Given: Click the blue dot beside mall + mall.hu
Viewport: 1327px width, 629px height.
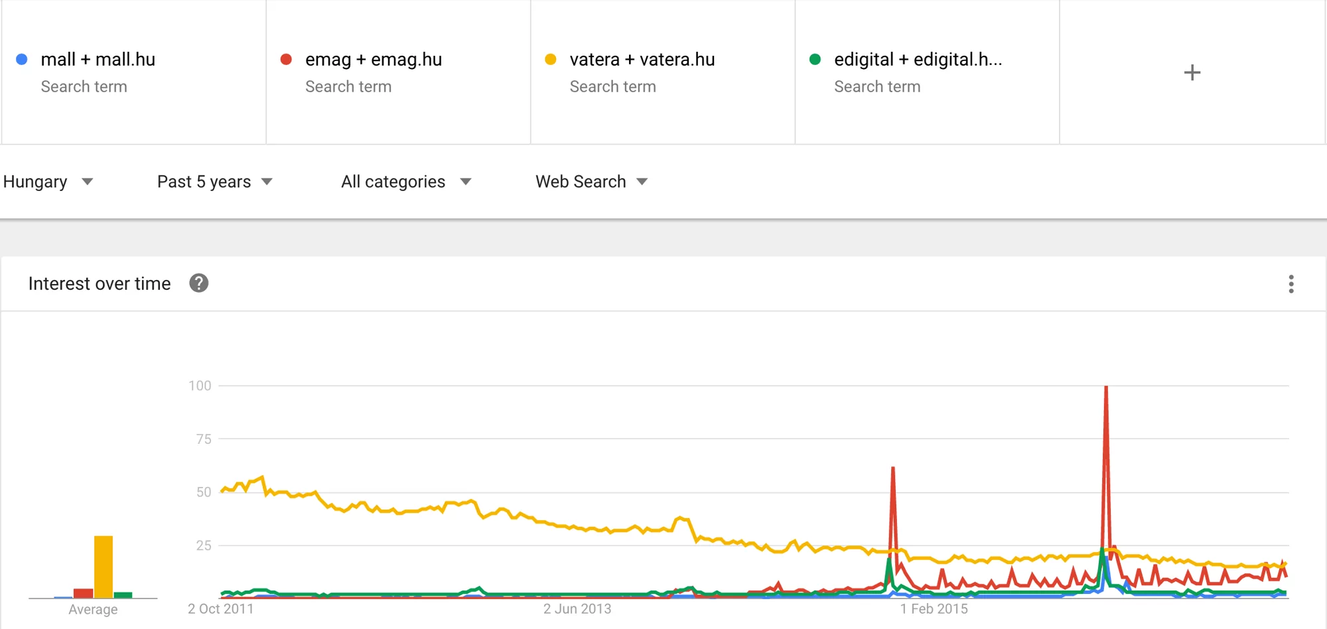Looking at the screenshot, I should [22, 60].
